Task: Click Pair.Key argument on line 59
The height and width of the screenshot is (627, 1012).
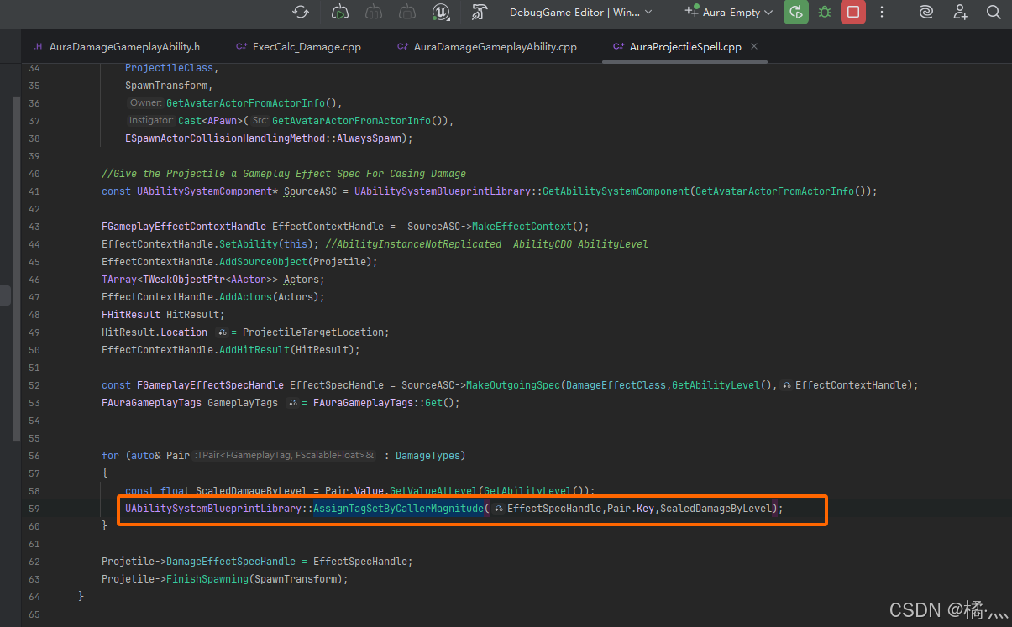Action: pos(631,509)
